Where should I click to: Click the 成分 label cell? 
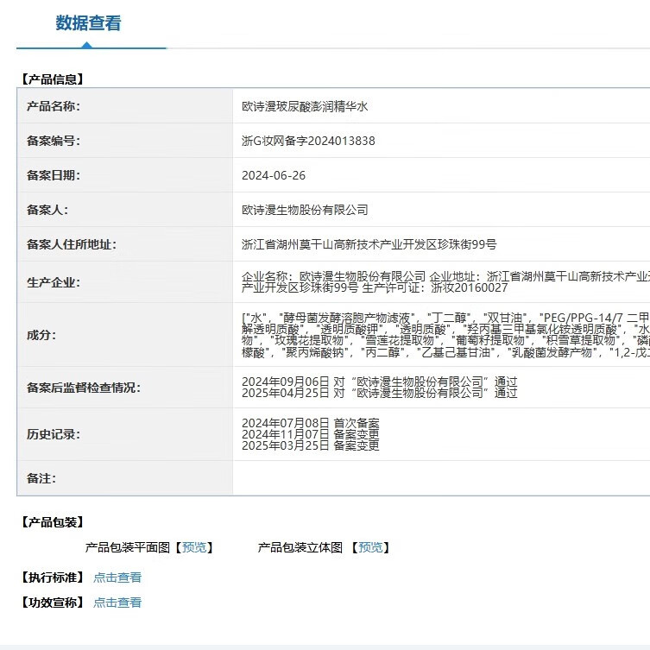point(125,335)
